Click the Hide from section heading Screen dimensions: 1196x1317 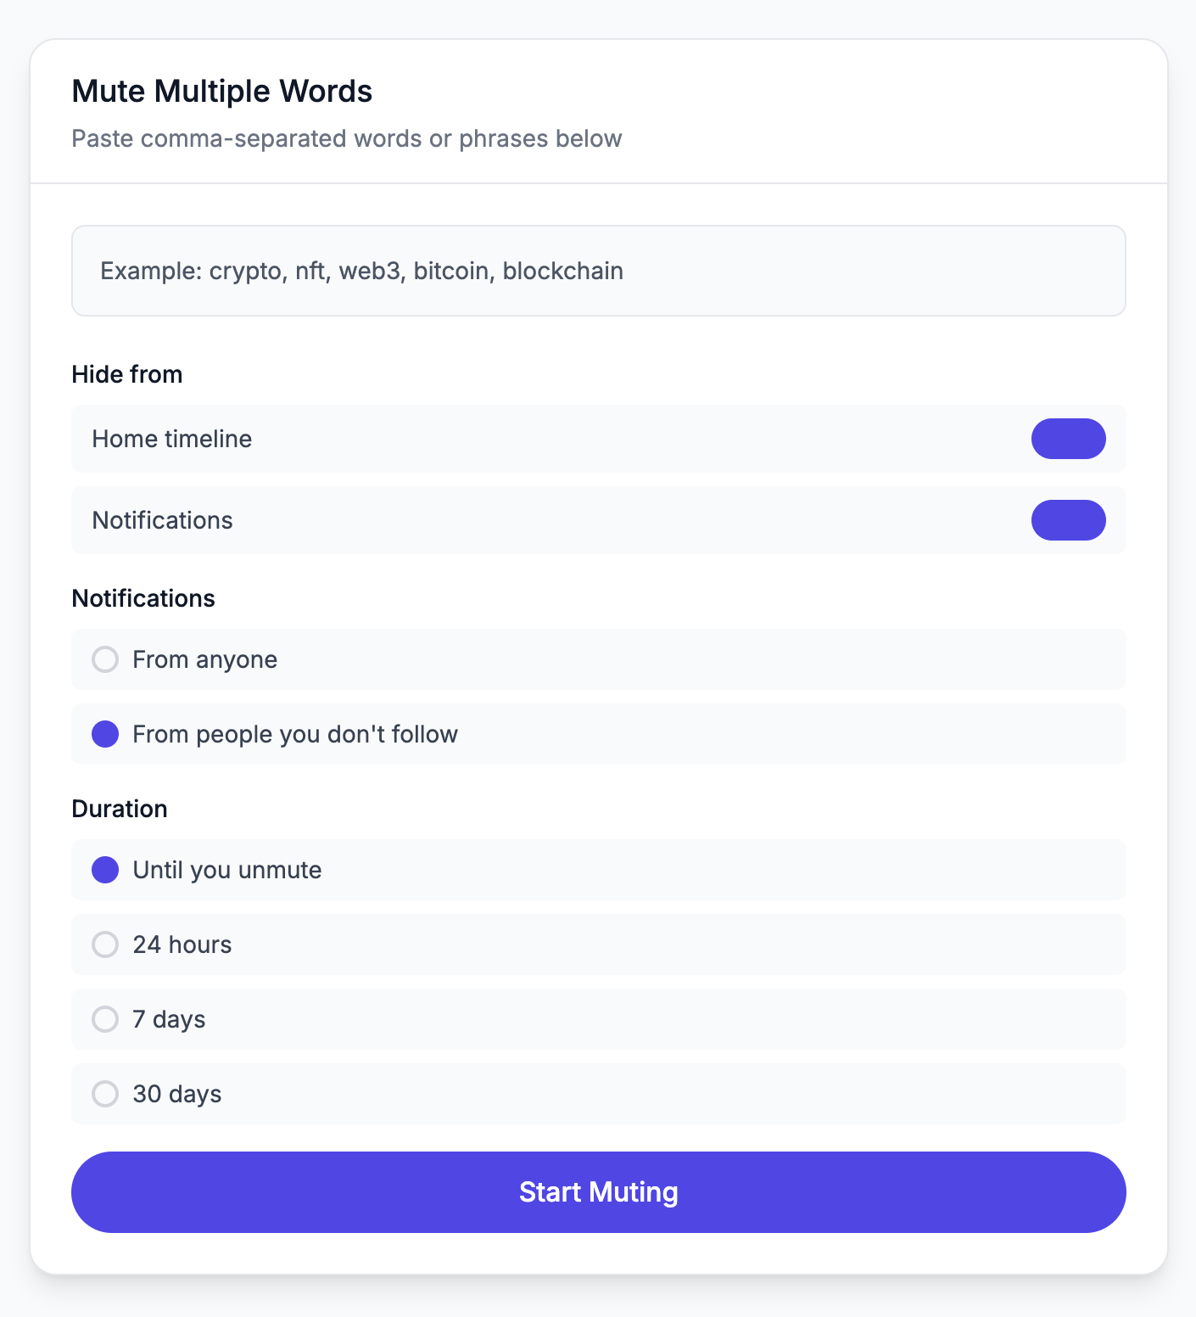[x=126, y=373]
